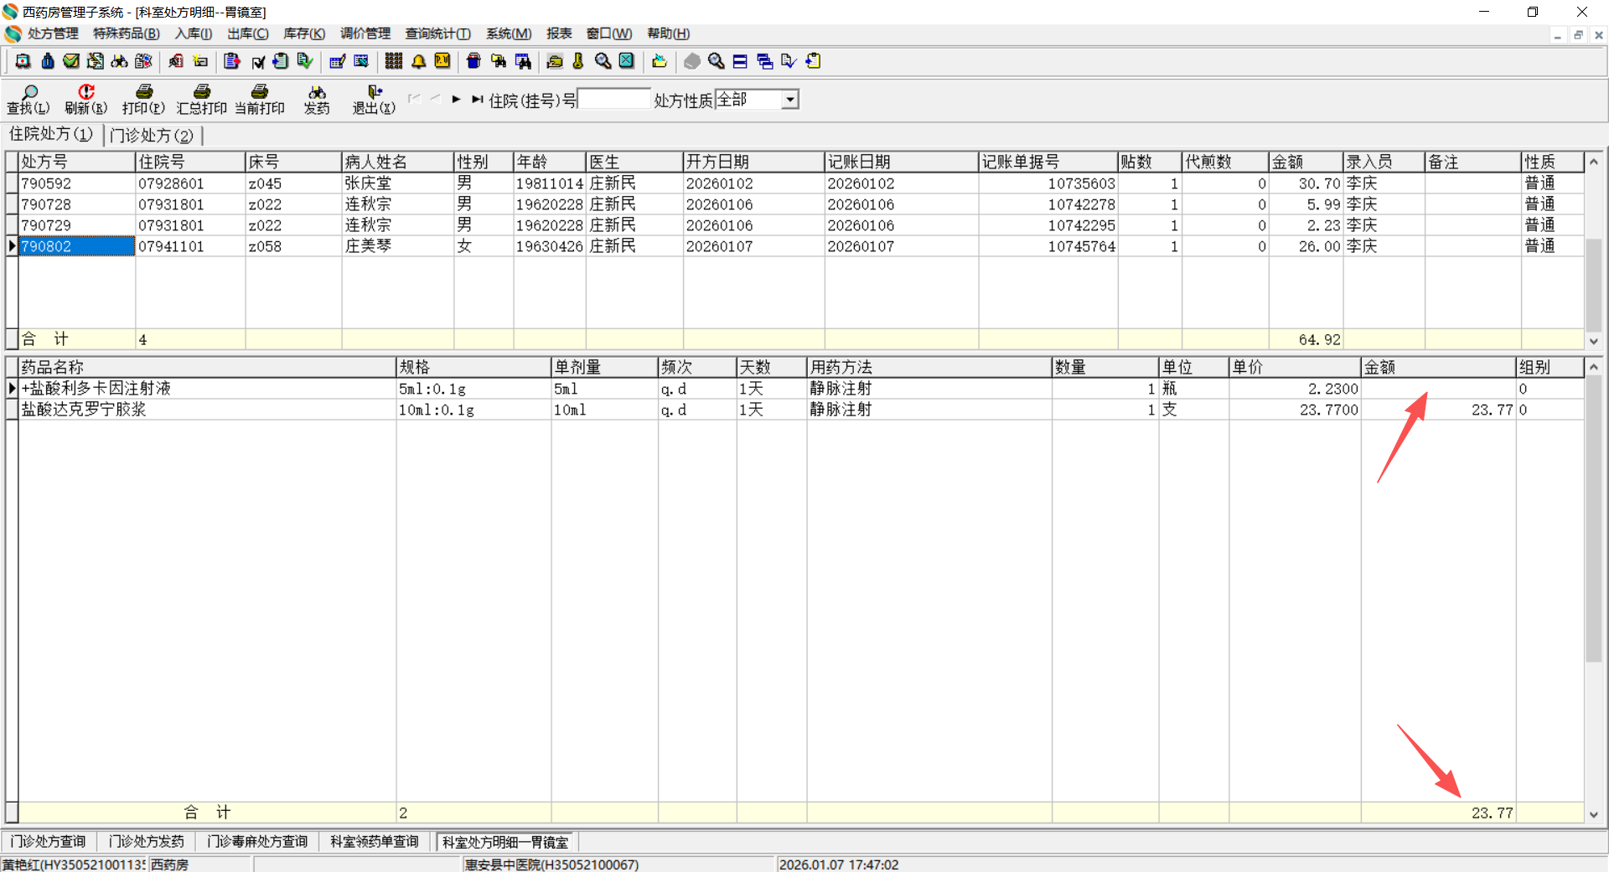1609x872 pixels.
Task: Open the 入库(I) menu
Action: (194, 34)
